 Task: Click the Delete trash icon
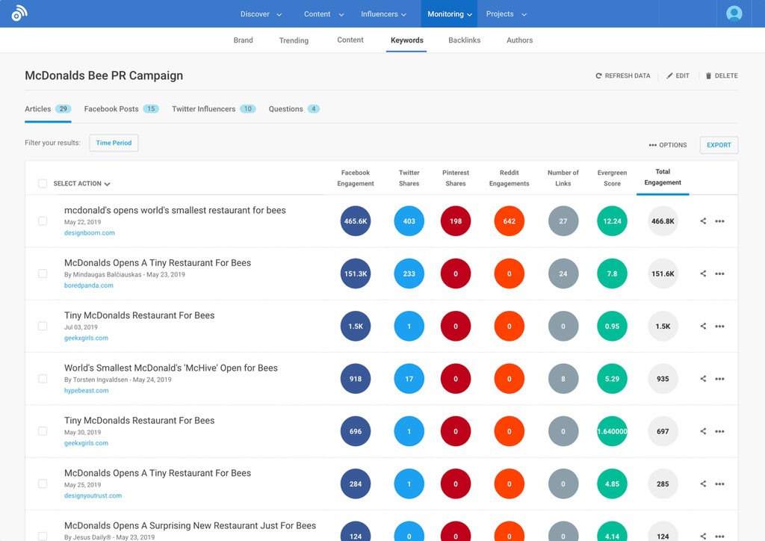point(708,76)
